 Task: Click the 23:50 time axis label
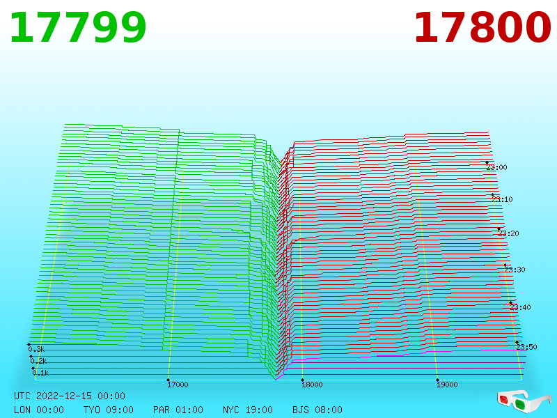526,347
